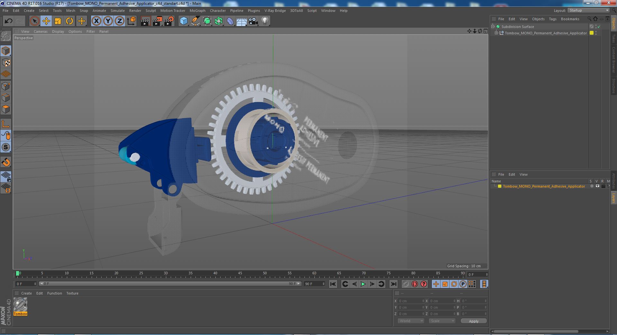Expand Tombow_MONO object tree node
Image resolution: width=617 pixels, height=335 pixels.
click(496, 33)
